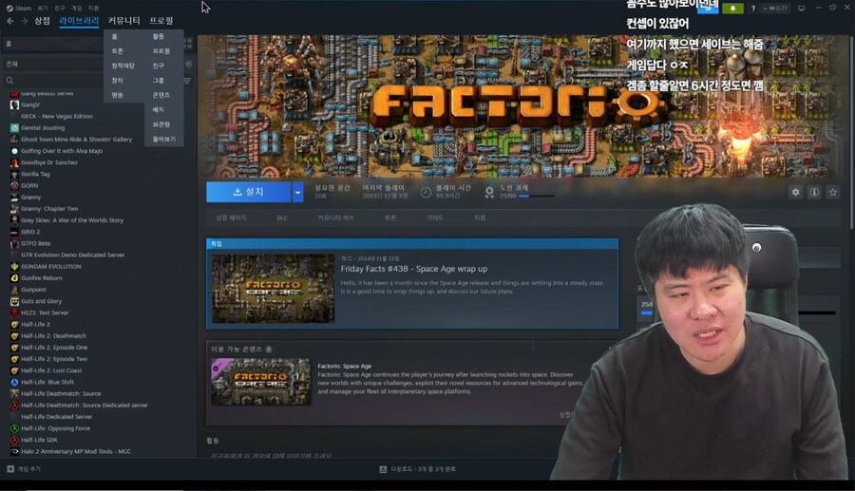The height and width of the screenshot is (491, 855).
Task: Select Gorilla Tag in the game list
Action: [x=35, y=174]
